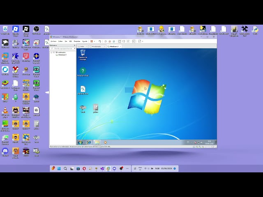Screen dimensions: 263x197
Task: Open the Archivo menu in VMware
Action: pyautogui.click(x=53, y=41)
